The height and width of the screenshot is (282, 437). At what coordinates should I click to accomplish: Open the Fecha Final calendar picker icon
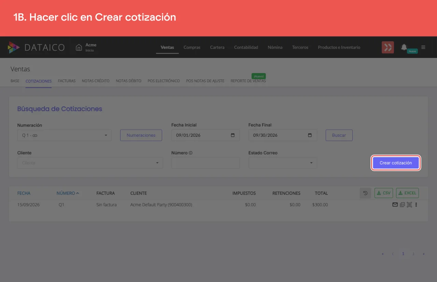pos(310,135)
